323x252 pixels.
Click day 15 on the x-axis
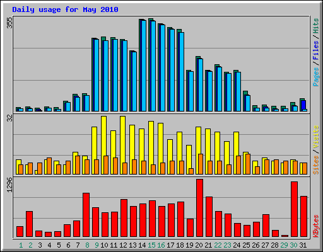[151, 245]
